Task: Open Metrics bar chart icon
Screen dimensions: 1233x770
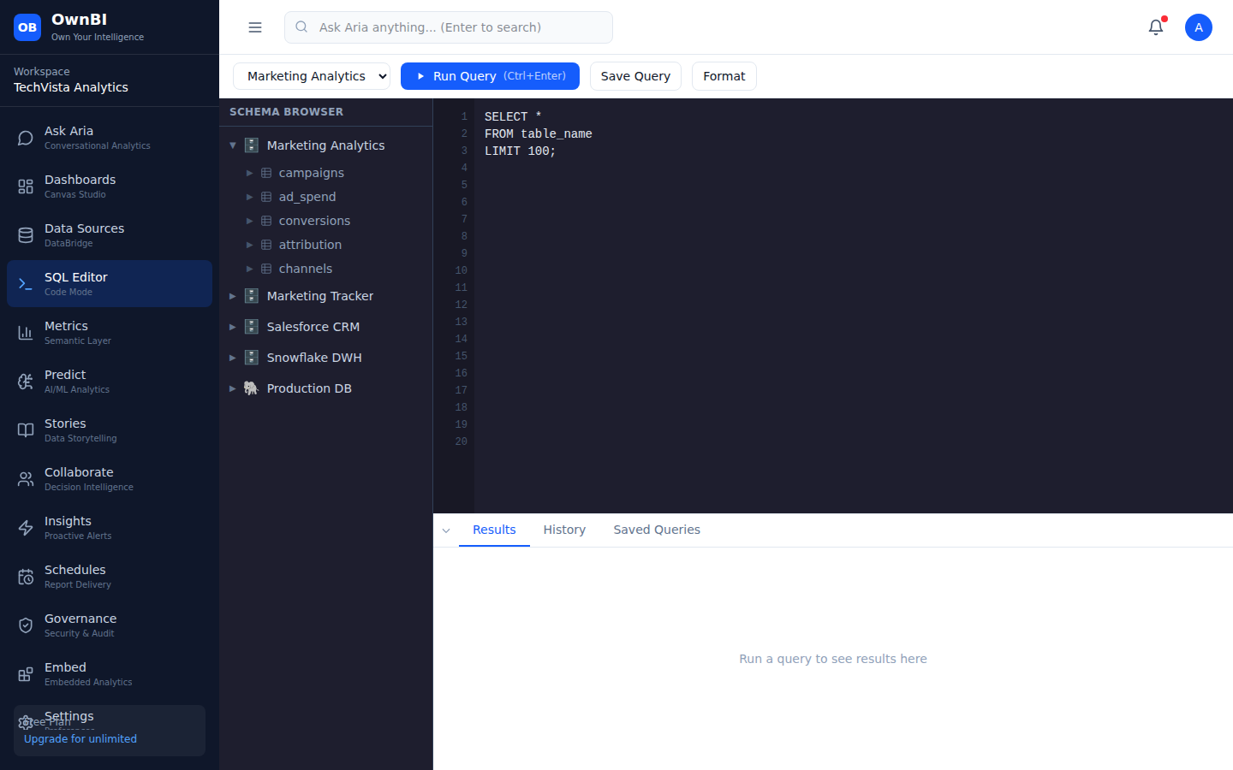Action: 26,333
